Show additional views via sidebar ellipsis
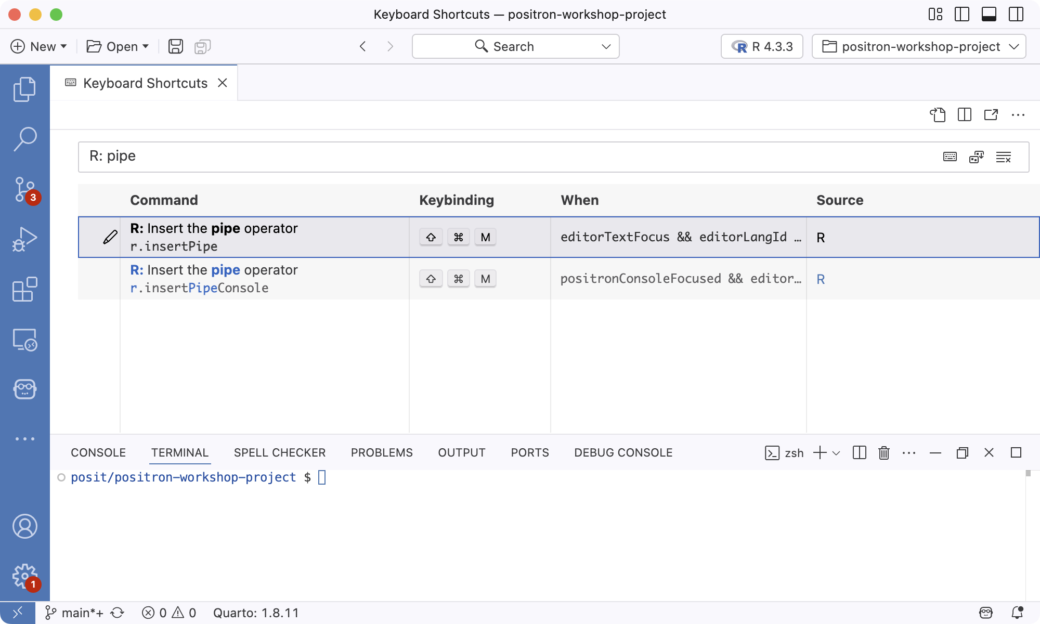 pos(24,439)
